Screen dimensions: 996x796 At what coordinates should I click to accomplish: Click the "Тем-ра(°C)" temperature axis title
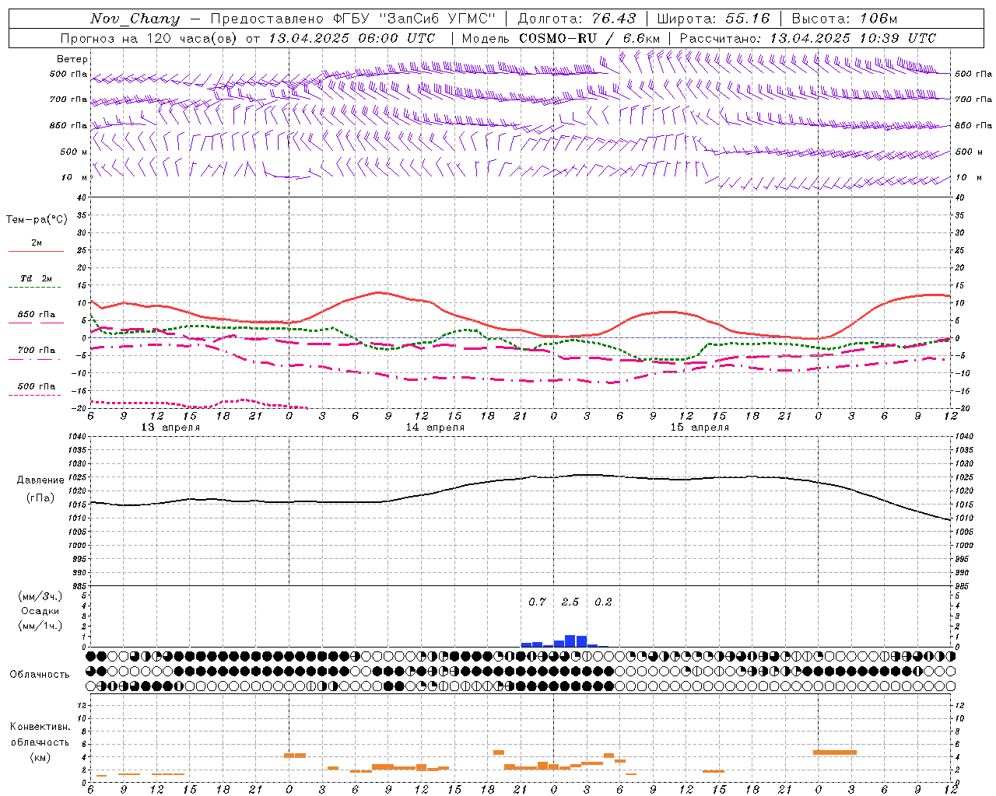pos(37,220)
